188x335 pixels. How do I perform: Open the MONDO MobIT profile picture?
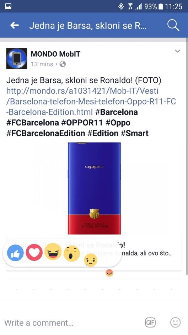pos(17,58)
